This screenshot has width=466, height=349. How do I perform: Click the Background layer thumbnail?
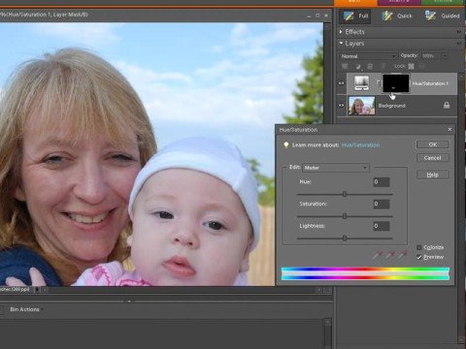(362, 106)
